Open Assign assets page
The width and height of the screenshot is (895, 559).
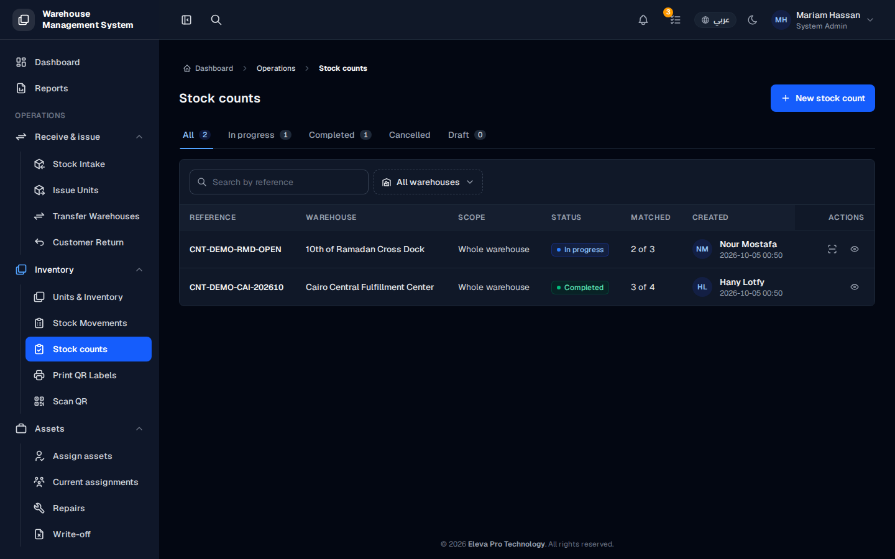[88, 456]
